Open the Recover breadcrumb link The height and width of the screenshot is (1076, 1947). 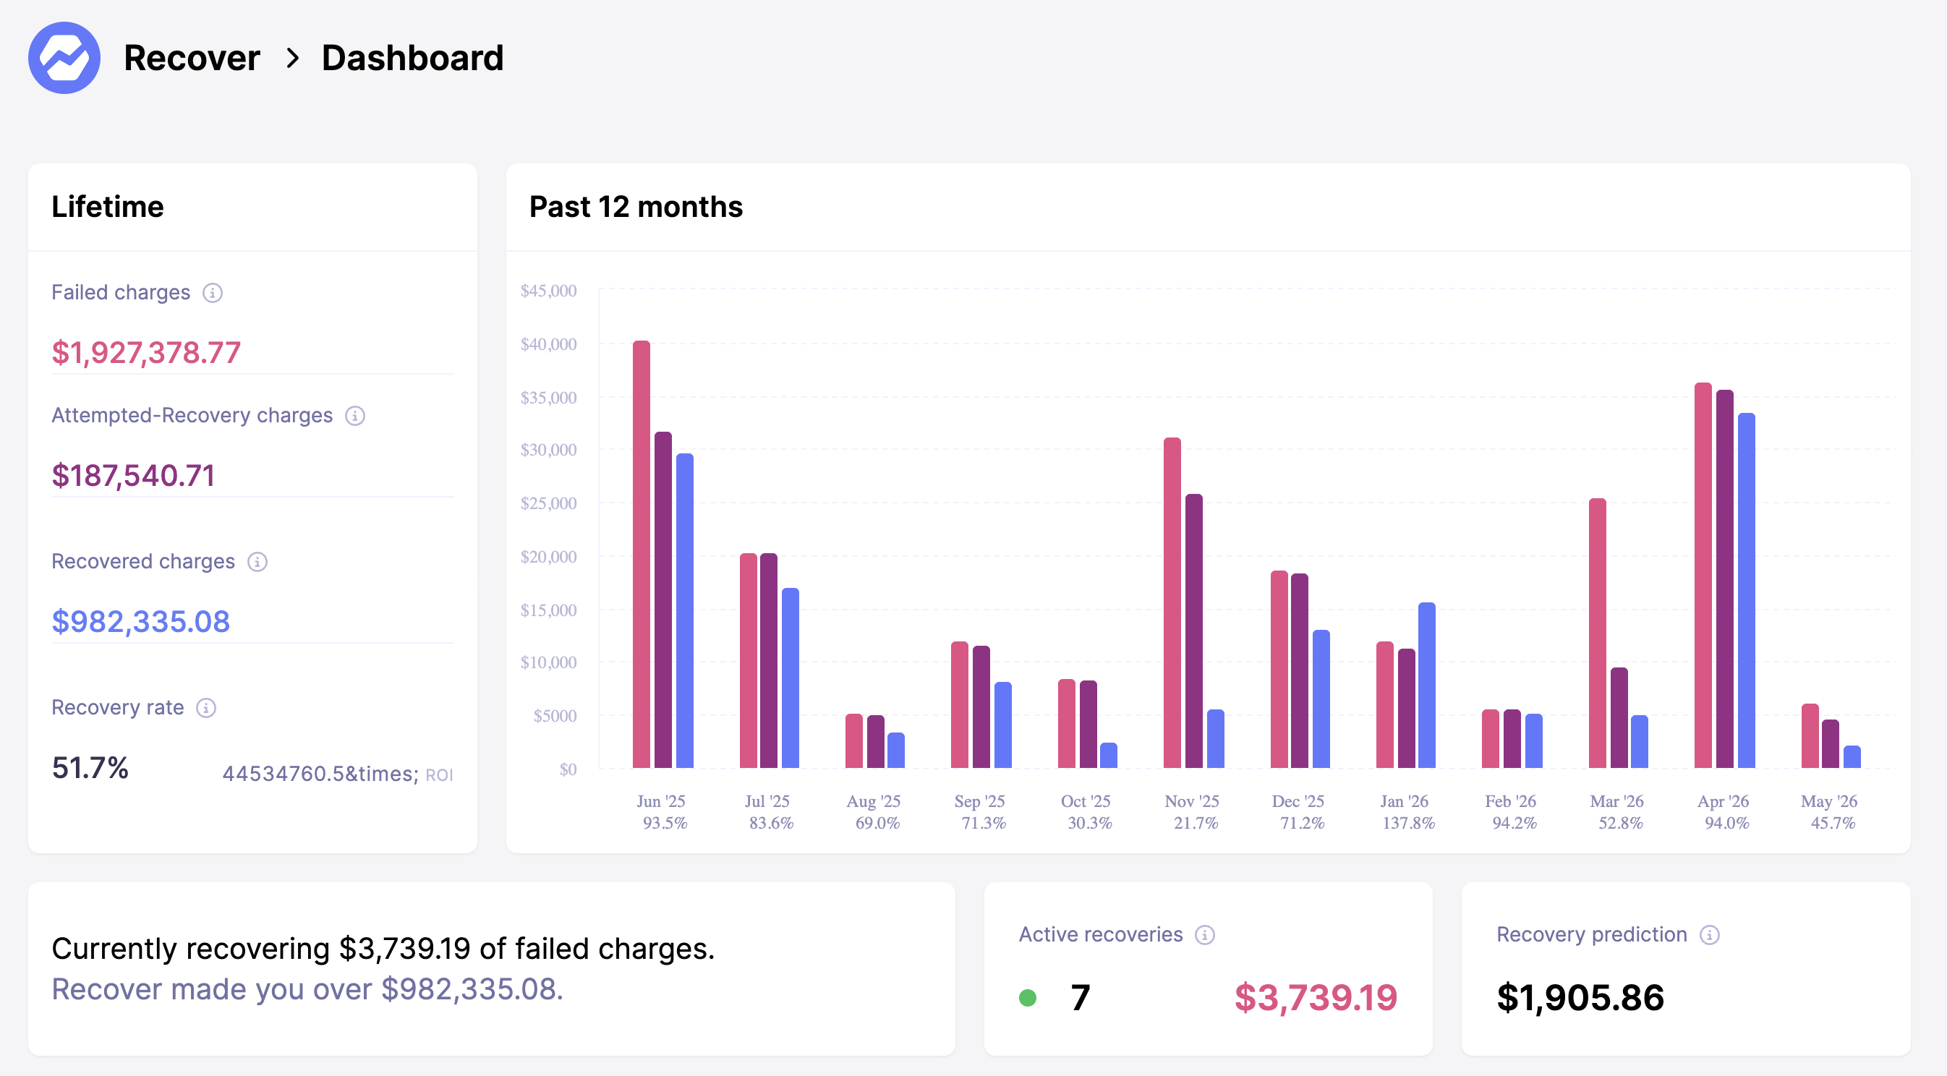point(192,58)
